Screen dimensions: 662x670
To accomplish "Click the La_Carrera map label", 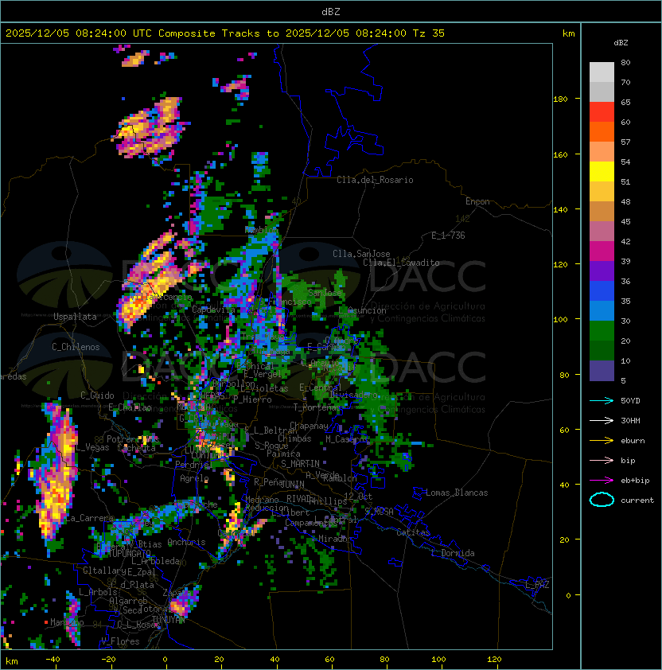I will pos(89,518).
